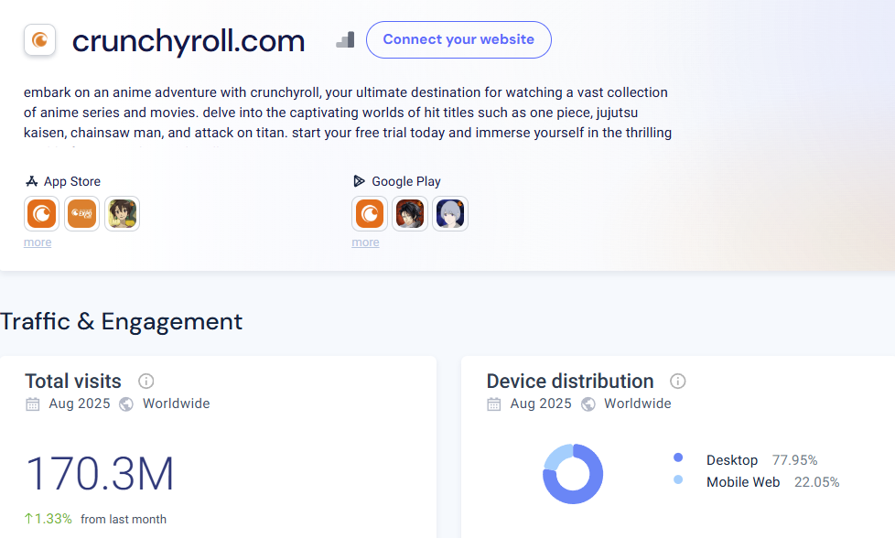Screen dimensions: 895x538
Task: Click more link under Google Play
Action: pyautogui.click(x=365, y=242)
